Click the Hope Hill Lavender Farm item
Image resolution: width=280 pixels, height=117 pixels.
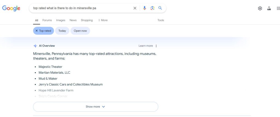(x=56, y=90)
